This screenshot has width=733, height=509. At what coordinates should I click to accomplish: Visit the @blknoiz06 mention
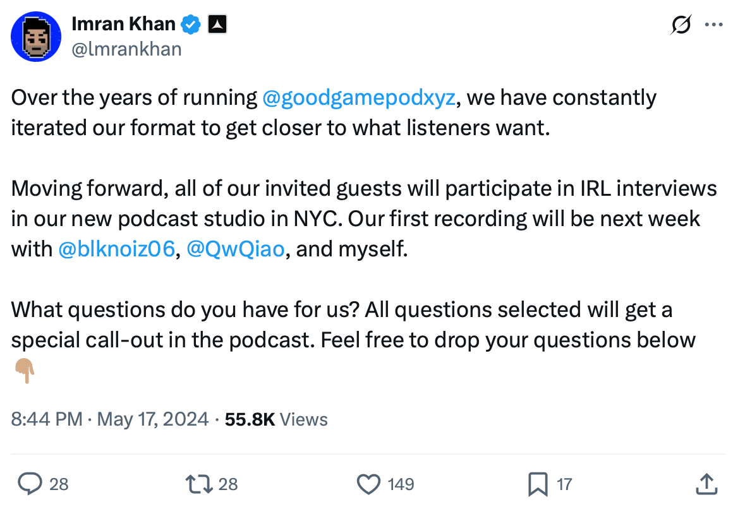point(116,249)
